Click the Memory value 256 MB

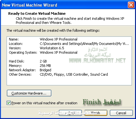pos(45,66)
